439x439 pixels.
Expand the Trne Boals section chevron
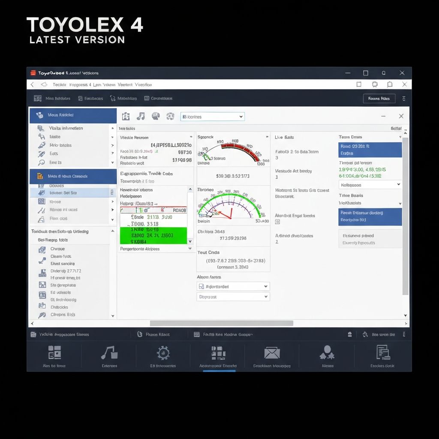pos(400,203)
